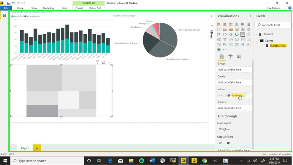The image size is (293, 165).
Task: Open Chrome from the taskbar
Action: coord(205,161)
